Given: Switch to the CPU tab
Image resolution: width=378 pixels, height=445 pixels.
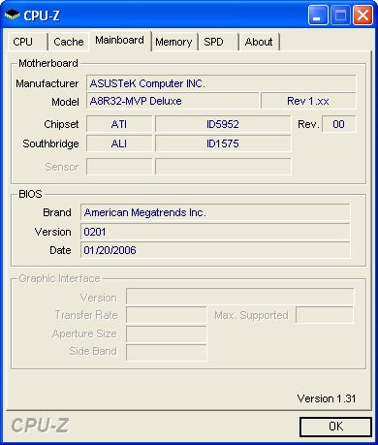Looking at the screenshot, I should coord(27,42).
